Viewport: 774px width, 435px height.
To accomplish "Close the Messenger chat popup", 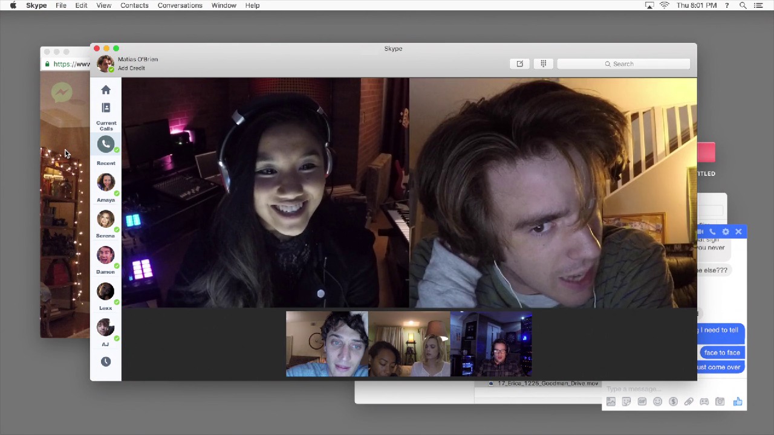I will pos(738,232).
